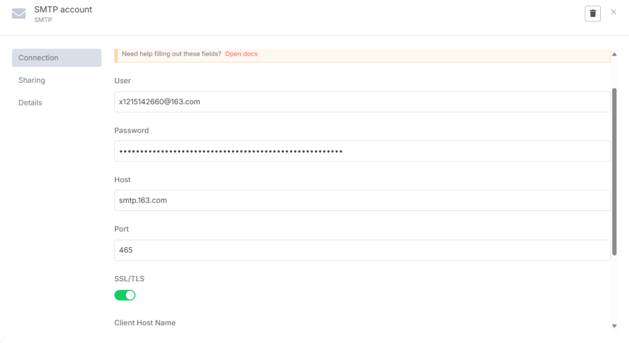Select the Host field with smtp.163.com
This screenshot has height=343, width=629.
(x=362, y=200)
